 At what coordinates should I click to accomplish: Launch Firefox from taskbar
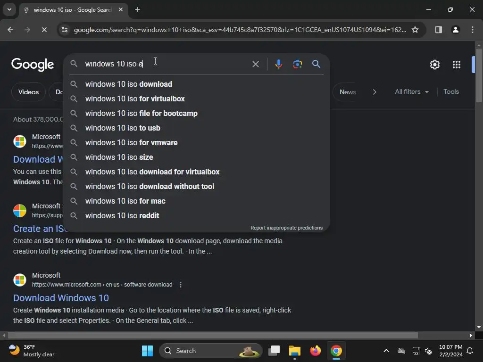point(315,351)
